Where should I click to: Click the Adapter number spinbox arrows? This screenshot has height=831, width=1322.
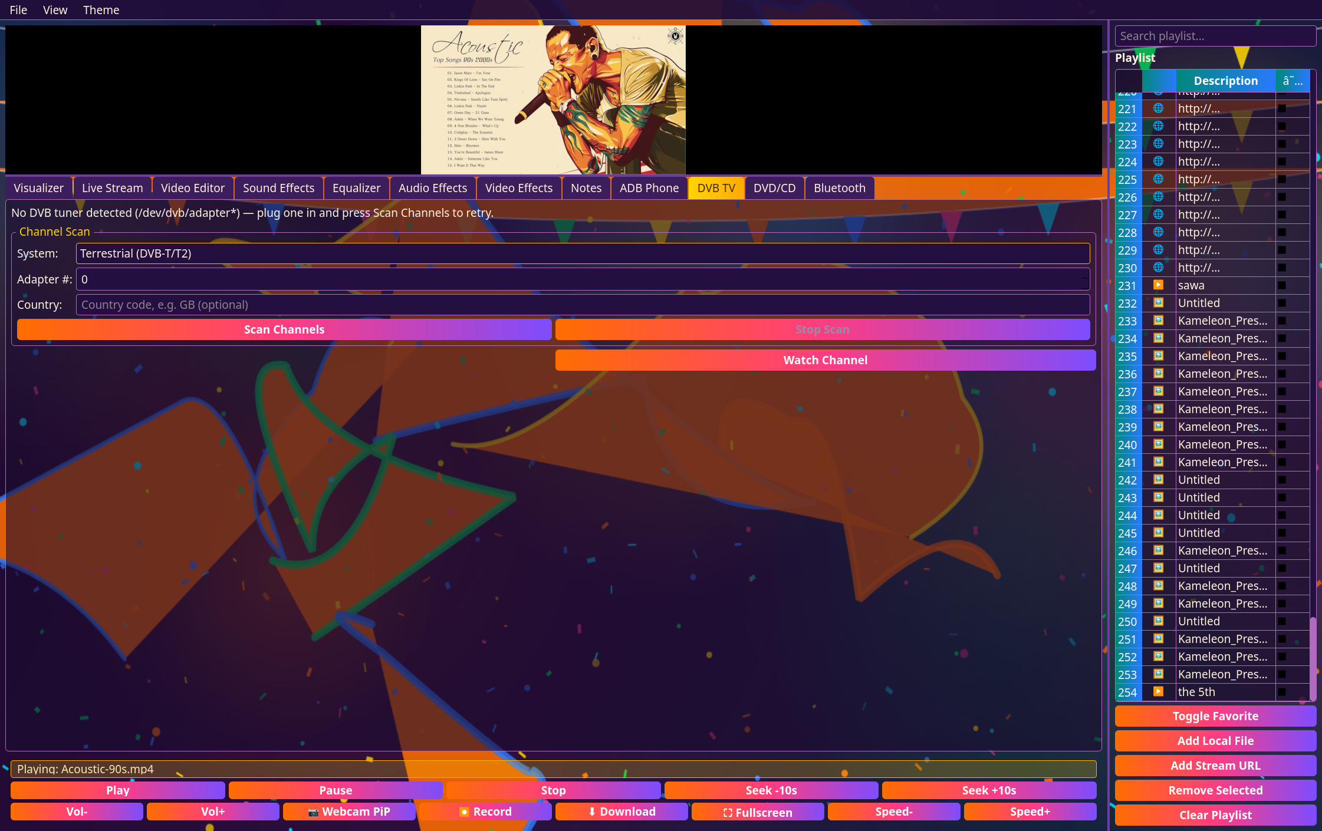click(1084, 279)
